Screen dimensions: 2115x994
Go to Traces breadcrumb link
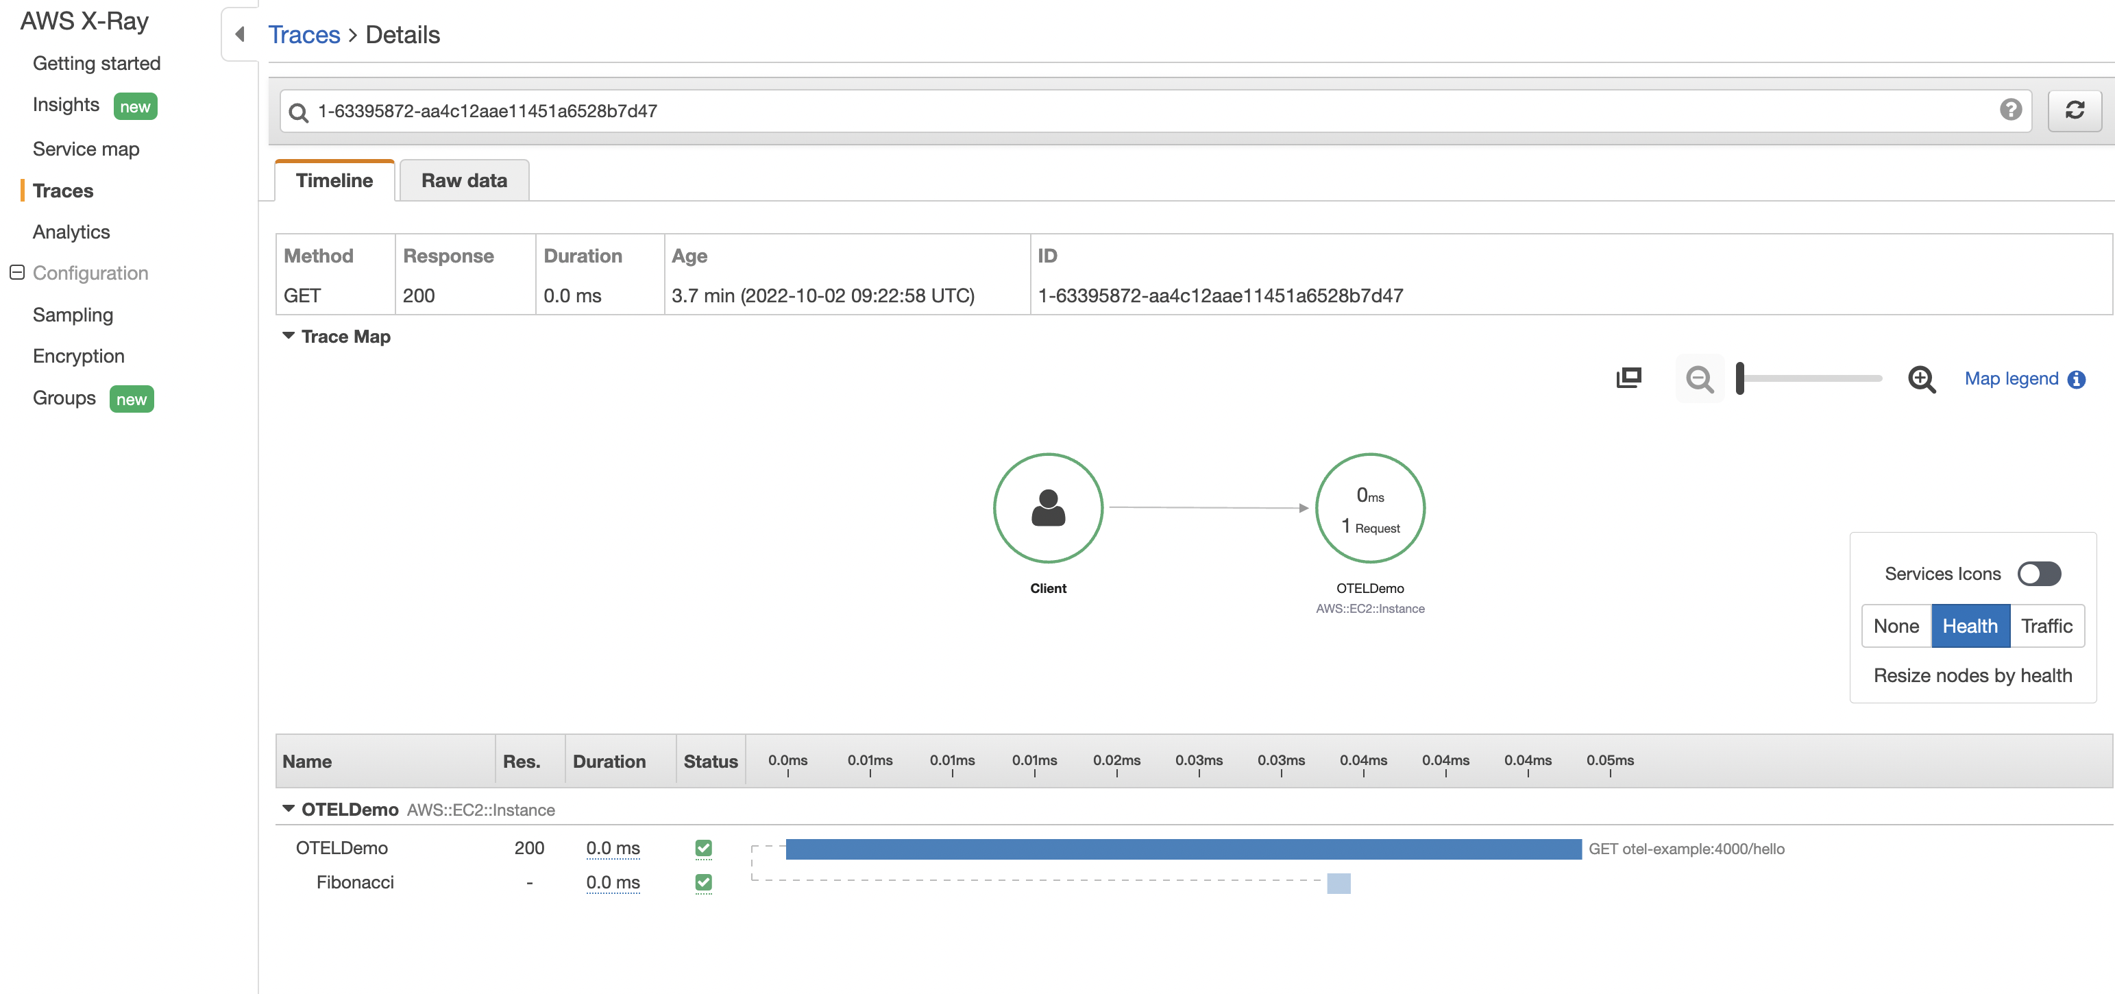[304, 34]
